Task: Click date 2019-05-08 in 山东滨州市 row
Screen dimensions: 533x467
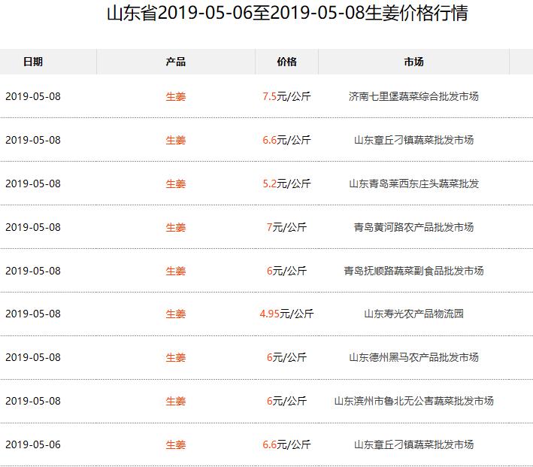Action: (x=33, y=401)
